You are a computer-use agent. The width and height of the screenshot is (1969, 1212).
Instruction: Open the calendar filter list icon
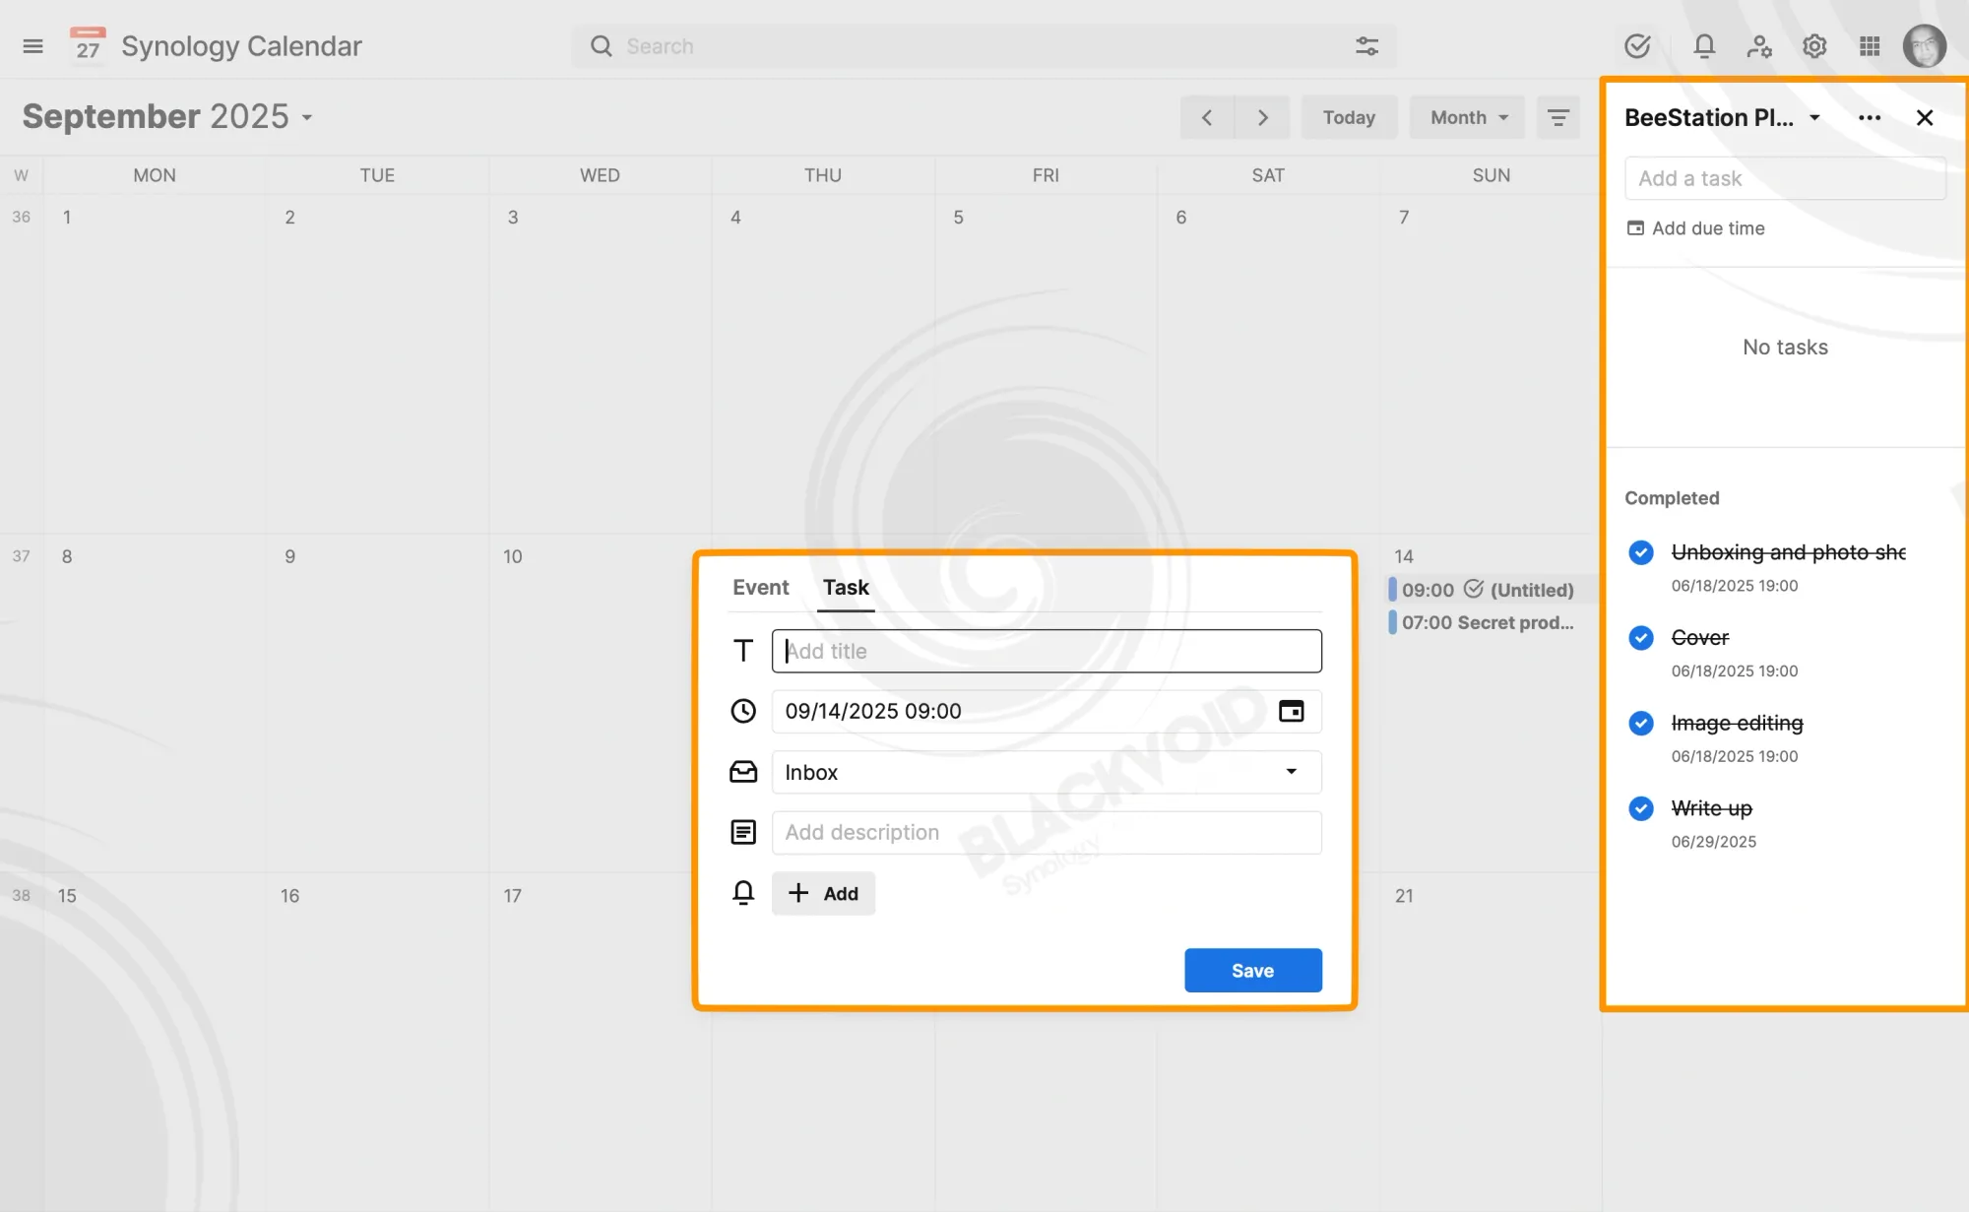click(x=1558, y=117)
